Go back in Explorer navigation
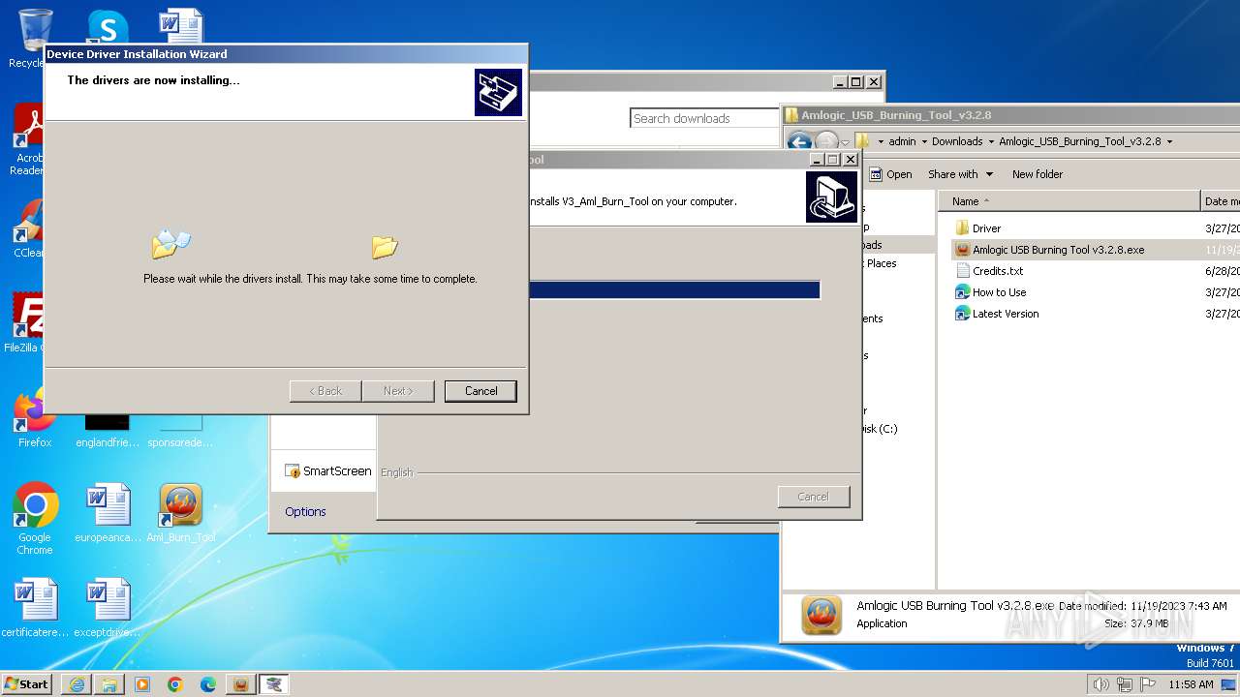Image resolution: width=1240 pixels, height=697 pixels. (x=799, y=142)
